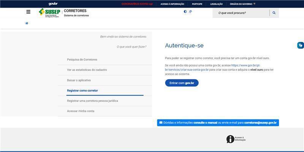Click the SUSEP logo

point(50,13)
